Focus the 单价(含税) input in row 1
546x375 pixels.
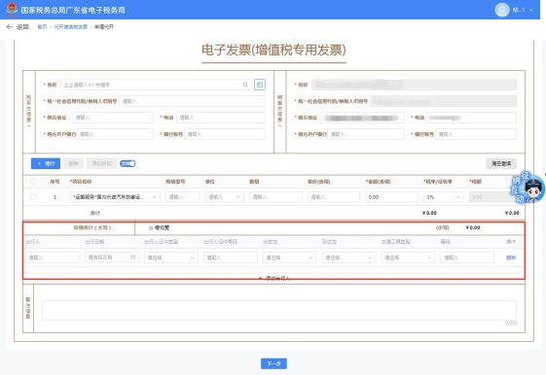[334, 196]
